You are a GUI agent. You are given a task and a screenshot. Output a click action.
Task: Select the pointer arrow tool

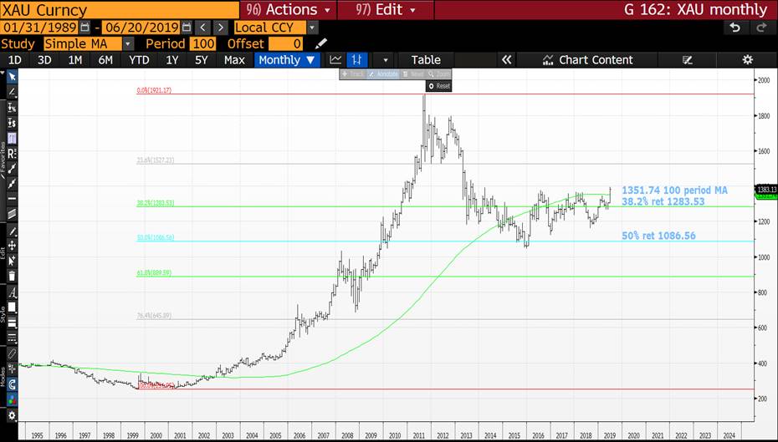pyautogui.click(x=12, y=76)
